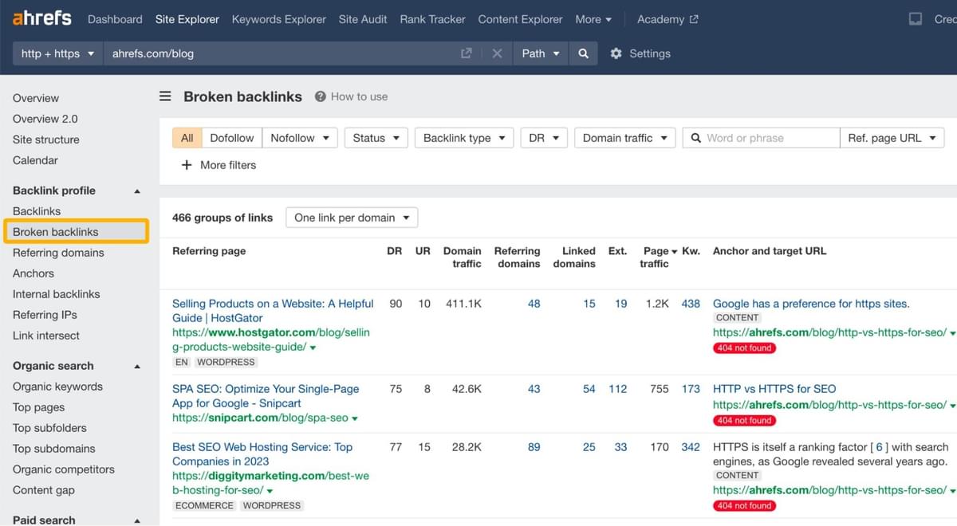Open Rank Tracker tab
The width and height of the screenshot is (957, 526).
(x=433, y=19)
